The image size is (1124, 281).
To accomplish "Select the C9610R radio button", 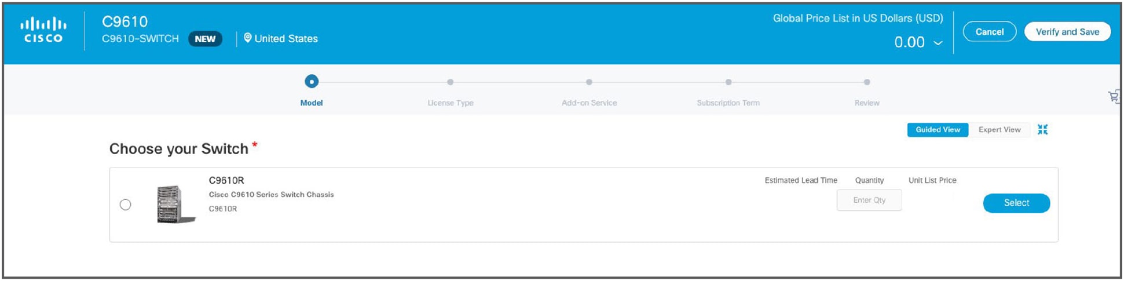I will 125,205.
